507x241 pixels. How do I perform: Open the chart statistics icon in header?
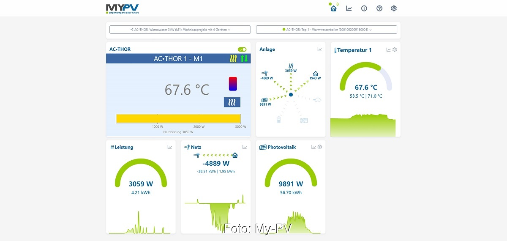tap(349, 8)
